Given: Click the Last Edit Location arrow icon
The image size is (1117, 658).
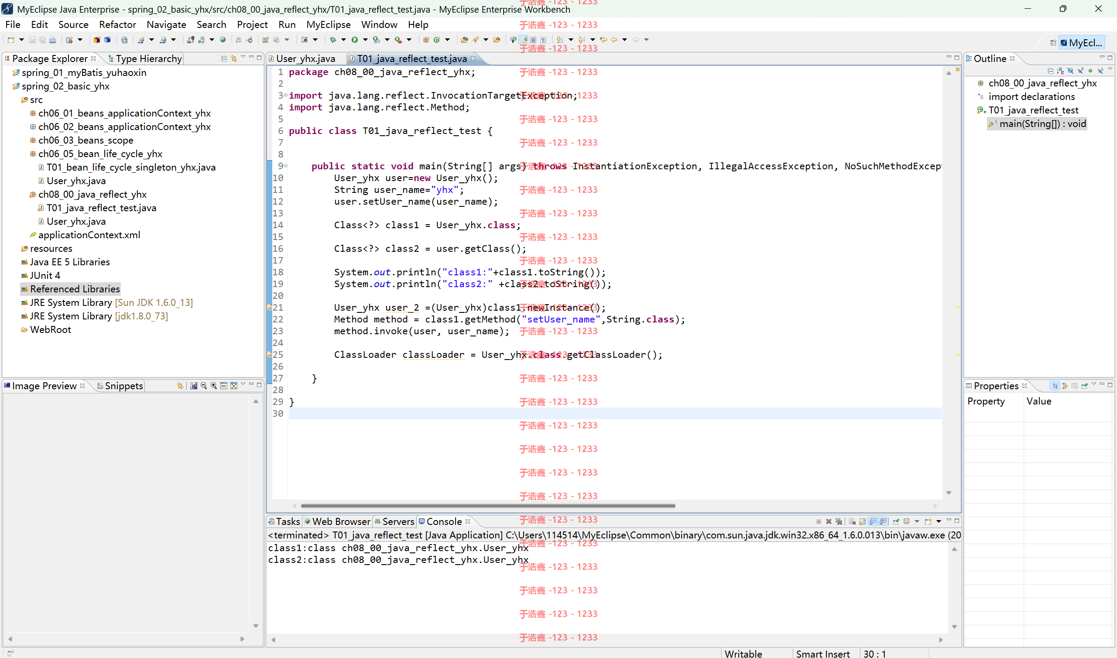Looking at the screenshot, I should 603,40.
